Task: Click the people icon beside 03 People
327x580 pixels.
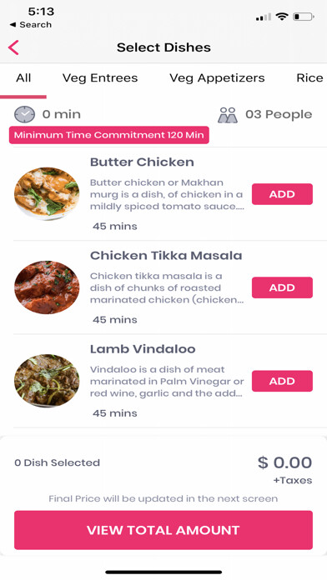Action: pos(228,115)
